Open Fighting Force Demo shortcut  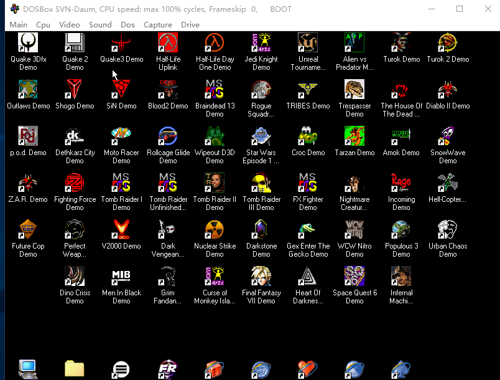point(75,183)
